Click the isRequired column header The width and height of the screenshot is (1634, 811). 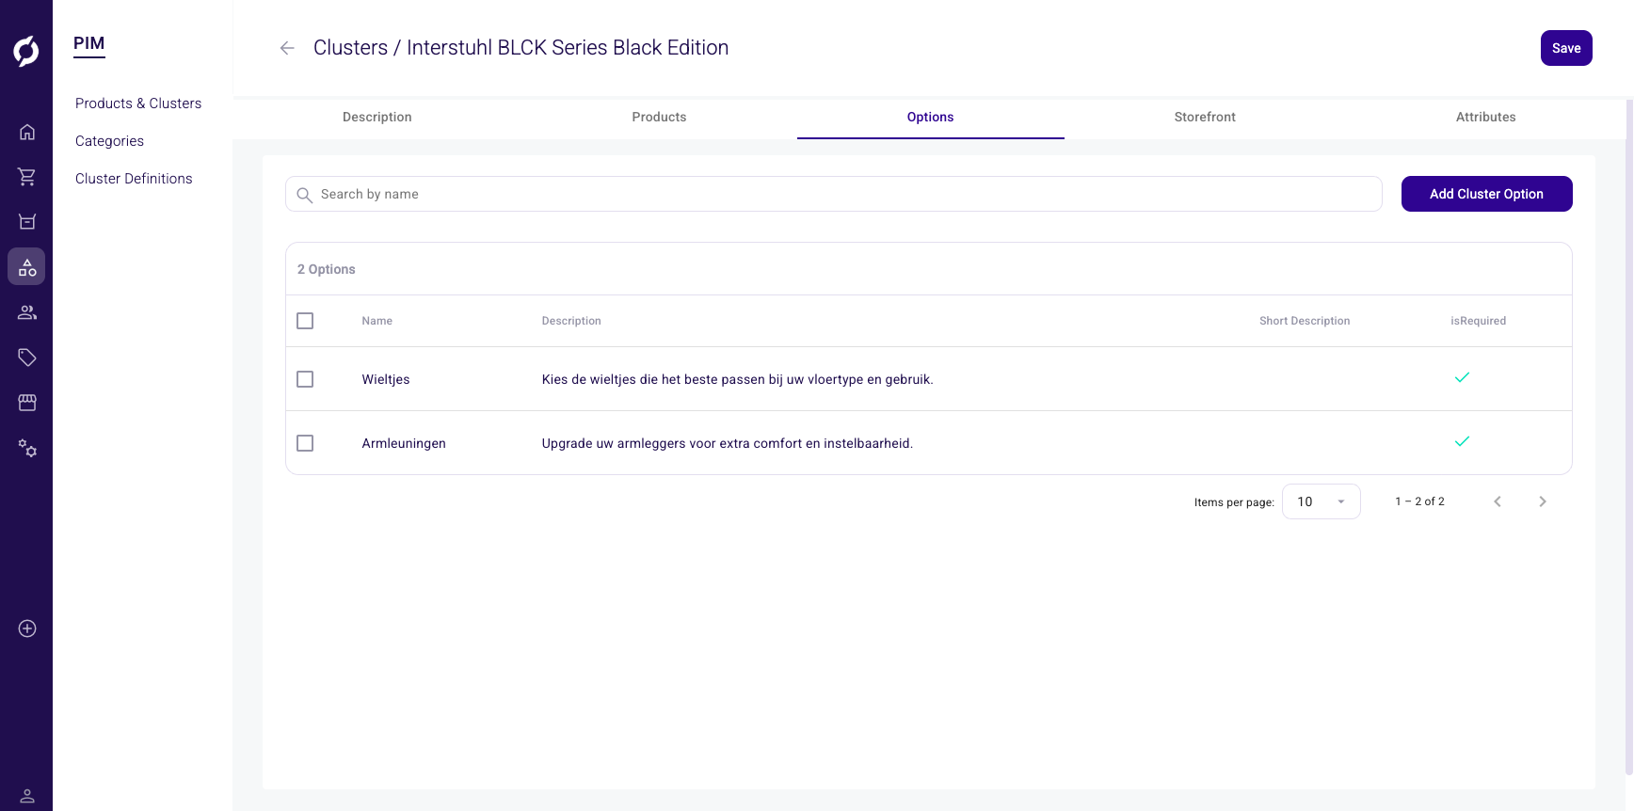(x=1478, y=321)
